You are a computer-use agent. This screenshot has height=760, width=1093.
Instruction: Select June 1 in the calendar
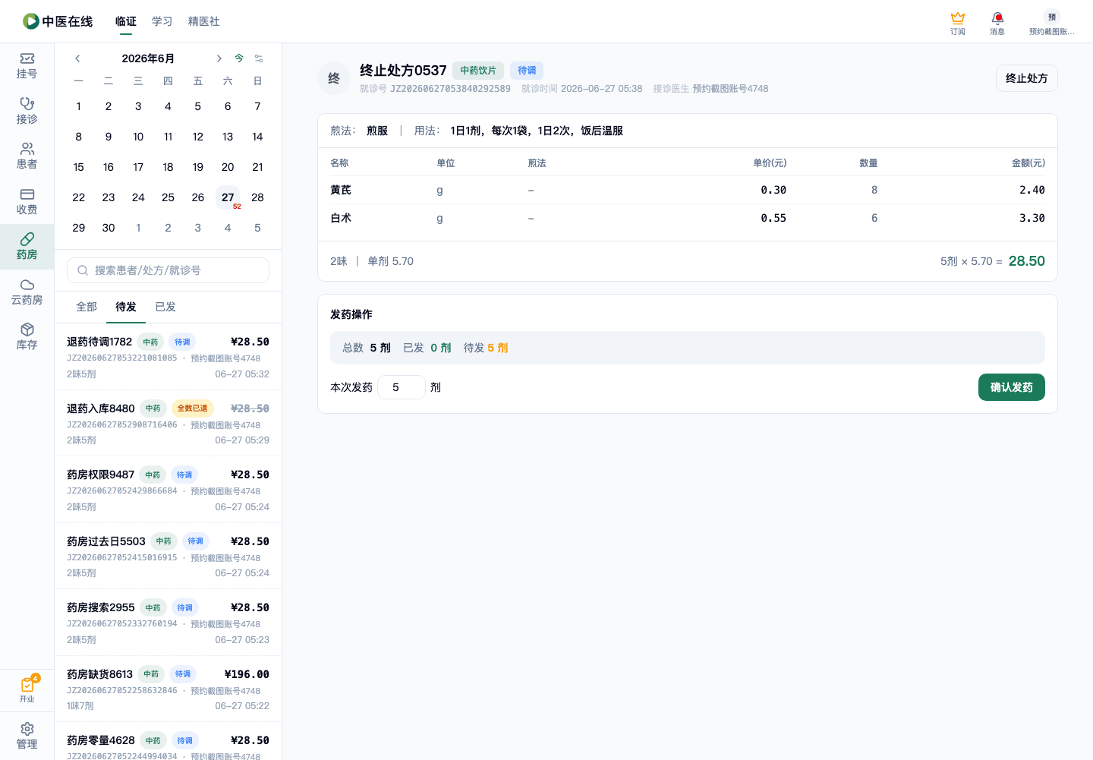click(x=78, y=106)
